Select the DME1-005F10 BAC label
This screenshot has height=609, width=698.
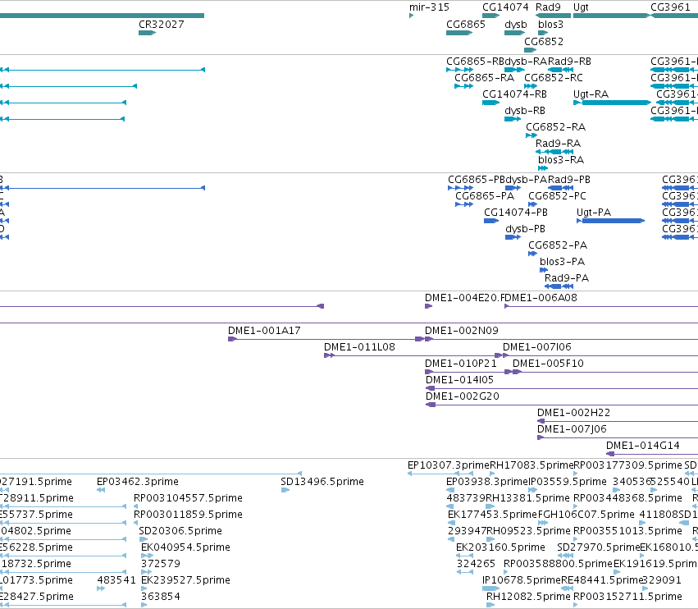[x=548, y=364]
